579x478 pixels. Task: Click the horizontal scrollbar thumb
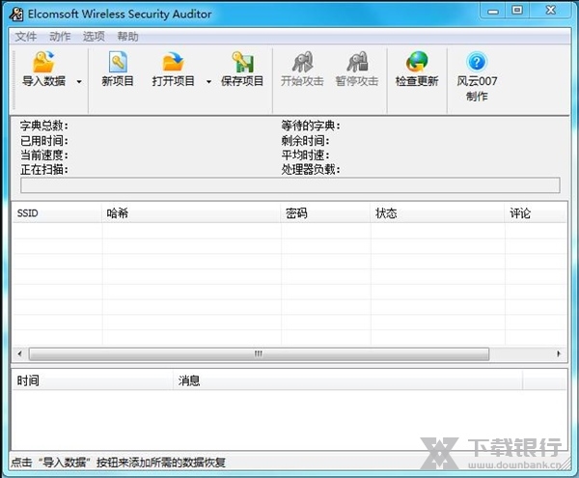click(x=259, y=353)
